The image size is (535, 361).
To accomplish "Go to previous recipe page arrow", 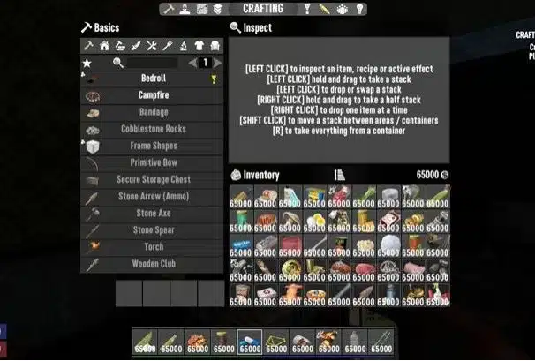I will pos(192,63).
